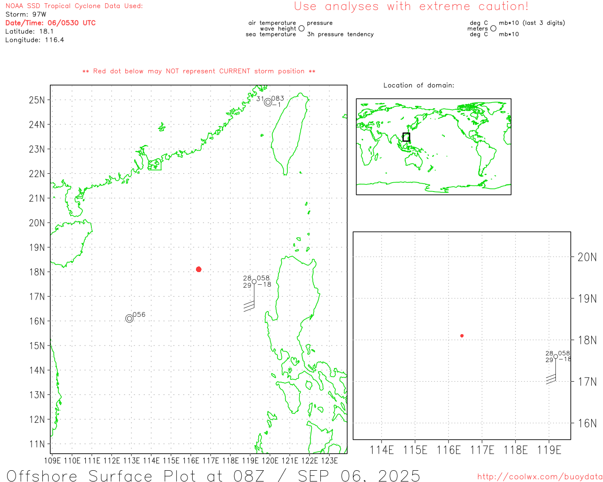Click the black domain box on the world map
The width and height of the screenshot is (603, 482).
[406, 137]
